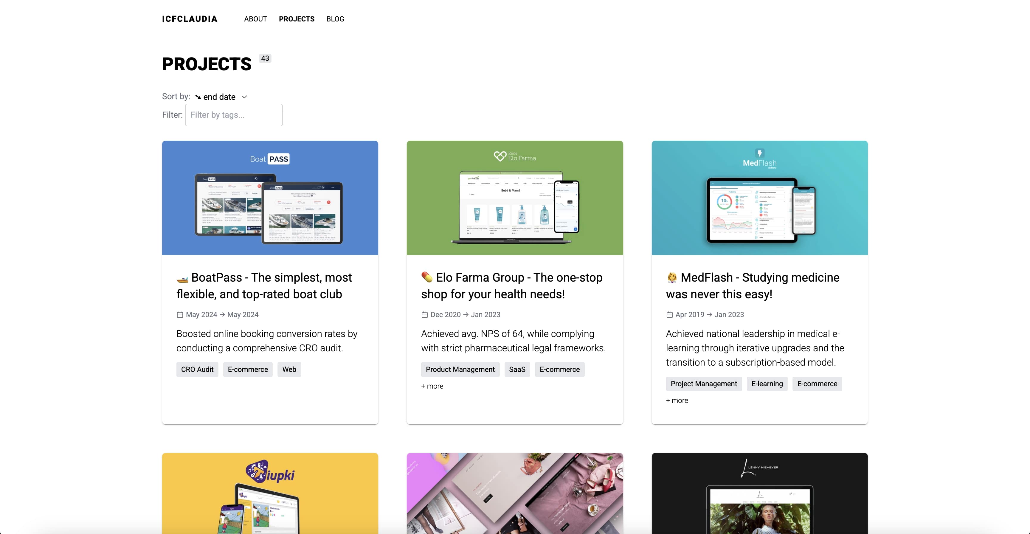Expand more tags on Elo Farma card

pyautogui.click(x=432, y=386)
